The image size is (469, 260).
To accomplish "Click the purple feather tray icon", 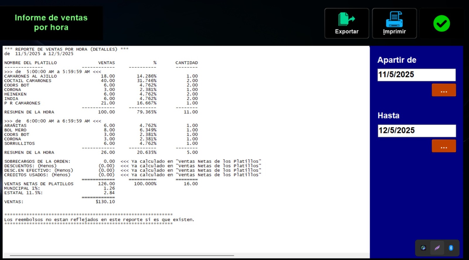I will 437,248.
